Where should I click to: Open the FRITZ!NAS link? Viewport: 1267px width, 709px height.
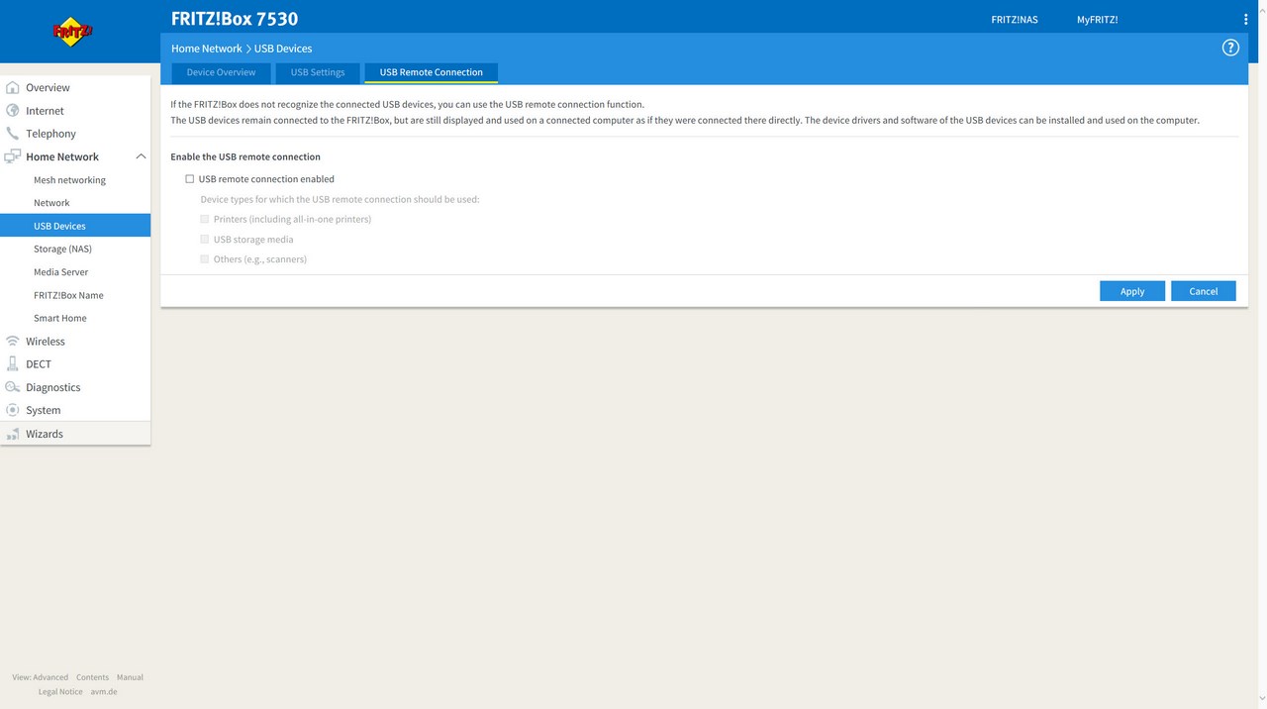pyautogui.click(x=1015, y=20)
